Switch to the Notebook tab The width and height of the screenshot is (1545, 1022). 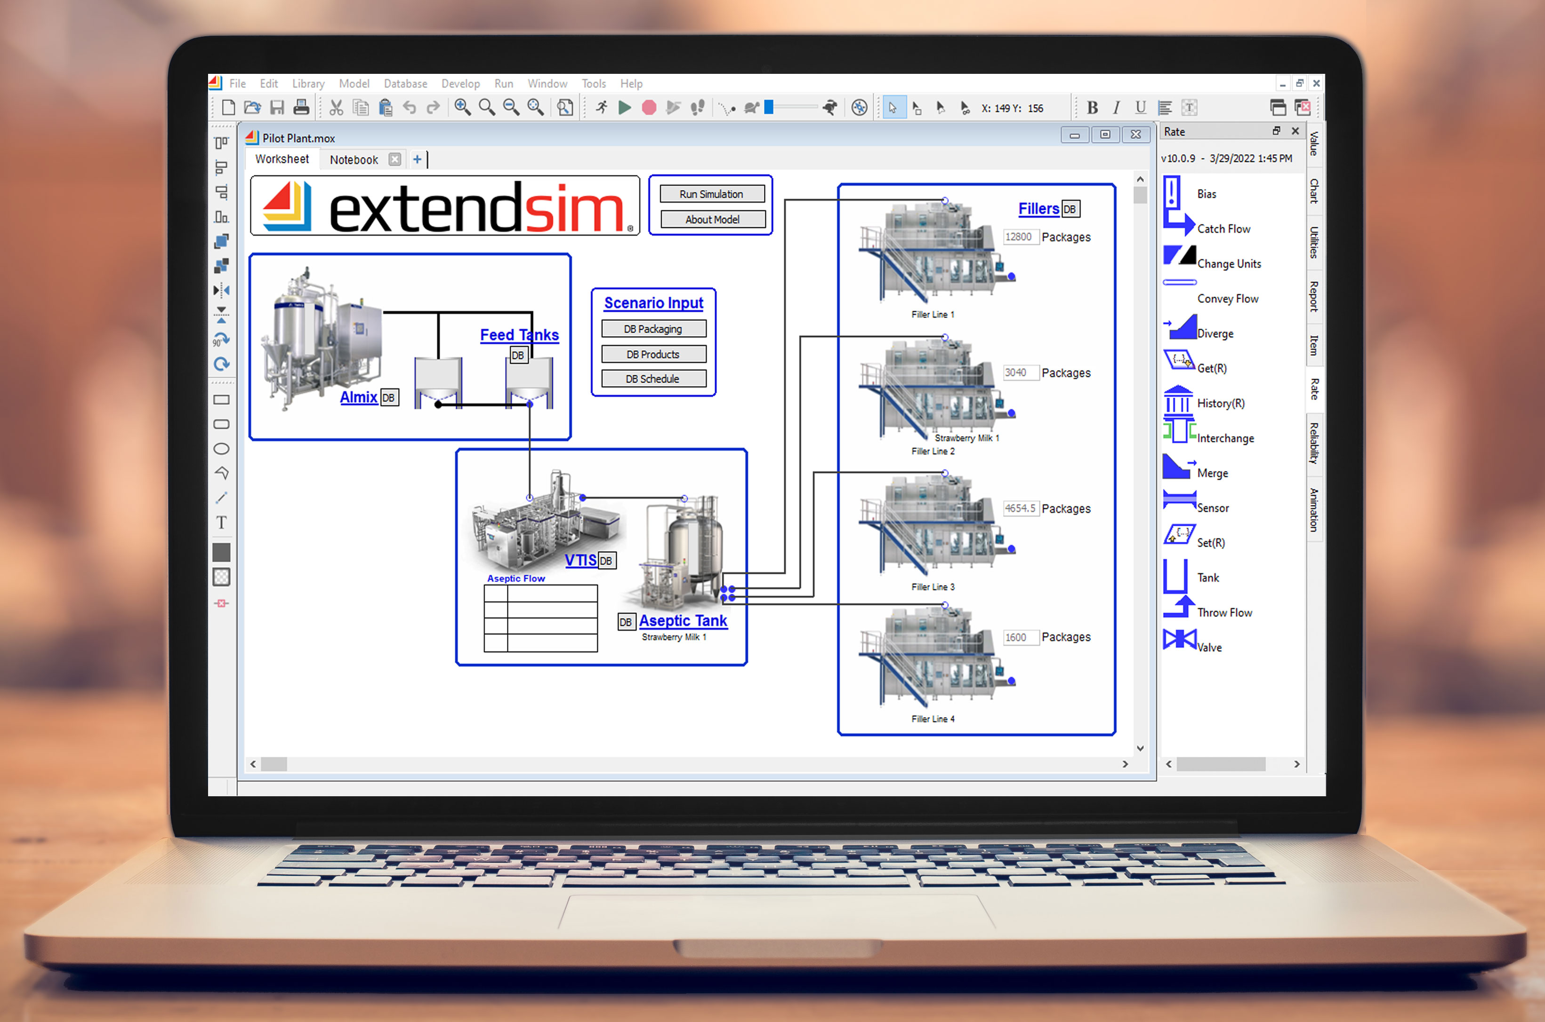coord(354,160)
